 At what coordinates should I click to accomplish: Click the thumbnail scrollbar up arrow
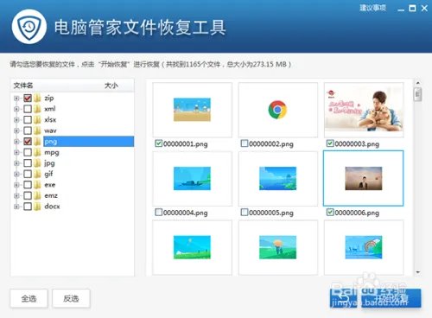(x=418, y=83)
